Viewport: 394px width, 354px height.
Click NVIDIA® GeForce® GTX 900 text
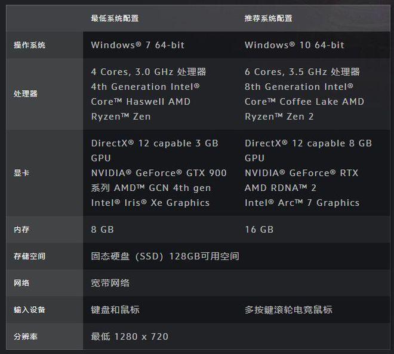point(159,173)
